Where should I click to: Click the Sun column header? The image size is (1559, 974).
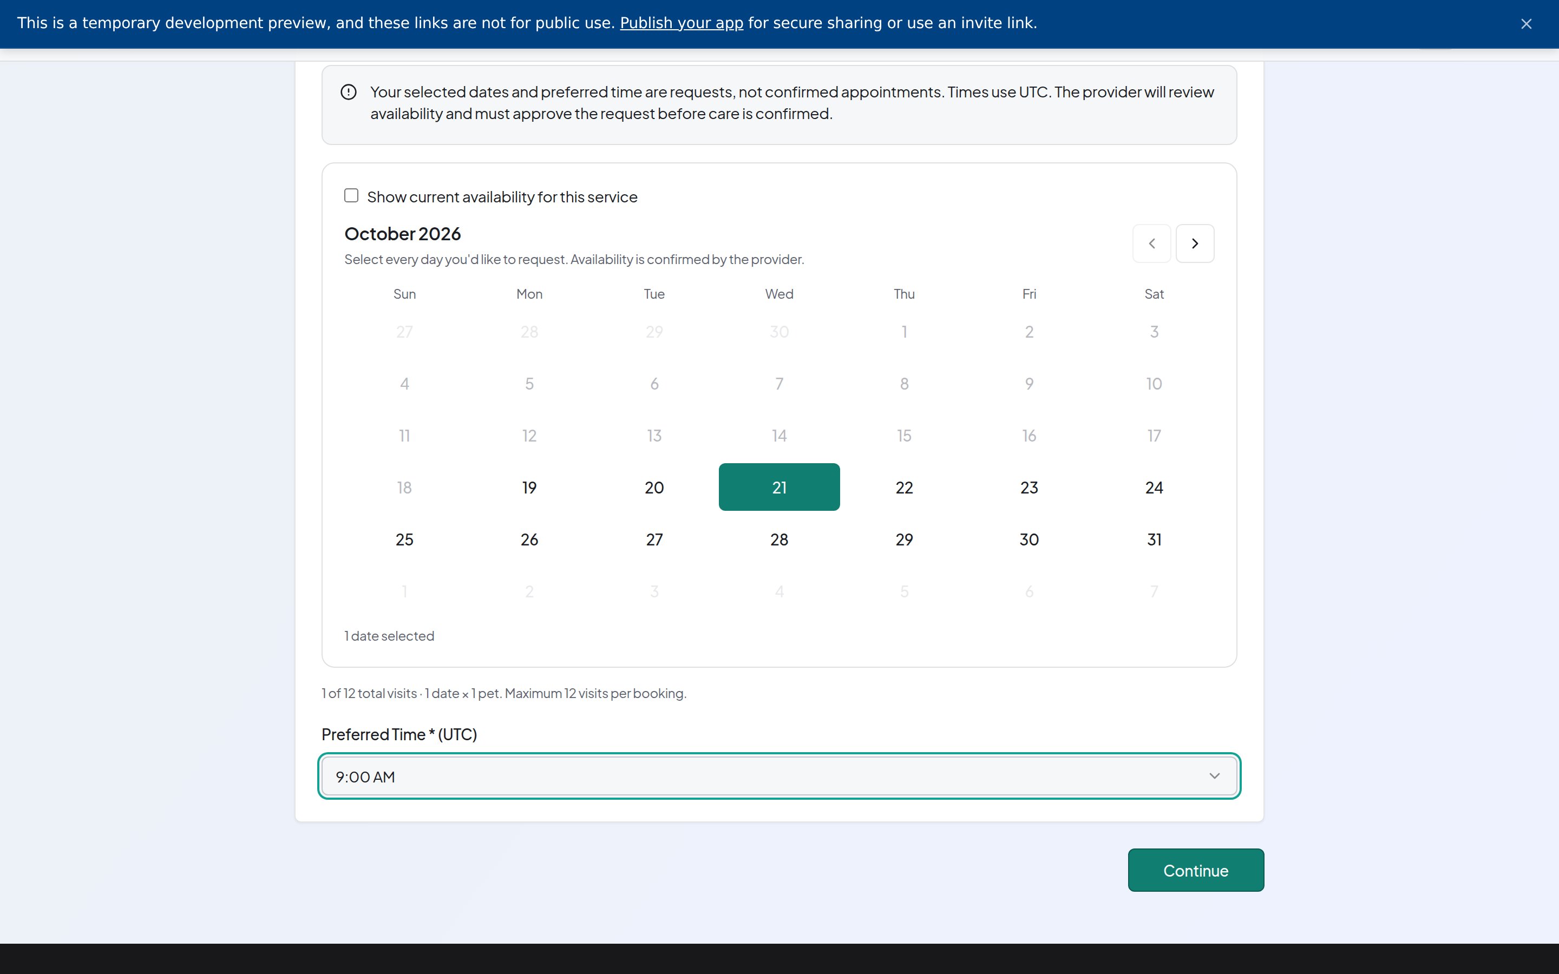tap(404, 294)
